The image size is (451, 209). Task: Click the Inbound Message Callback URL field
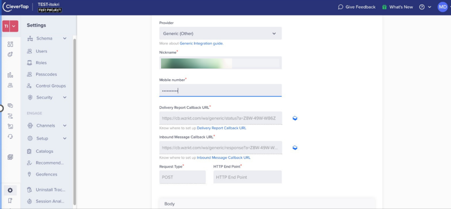point(220,148)
